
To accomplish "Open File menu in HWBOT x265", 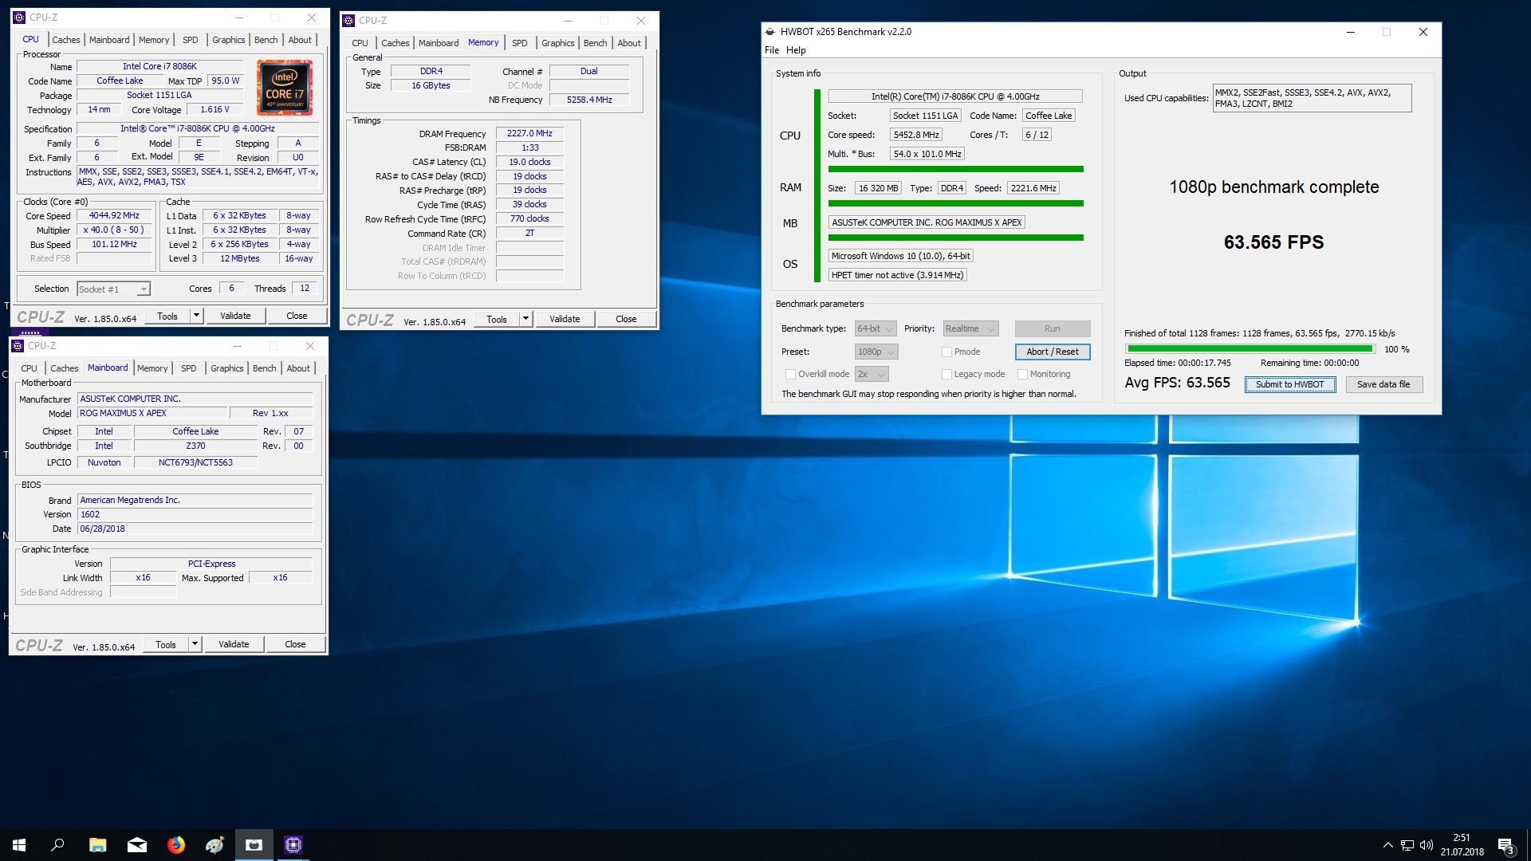I will 772,50.
